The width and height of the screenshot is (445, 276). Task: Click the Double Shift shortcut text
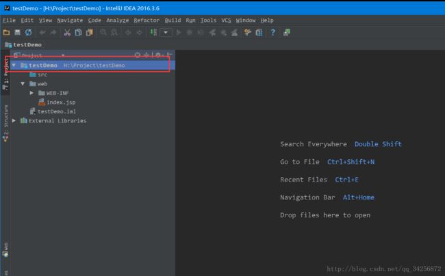tap(378, 144)
